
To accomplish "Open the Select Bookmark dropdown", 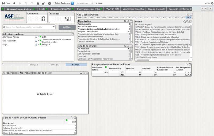I will [64, 3].
